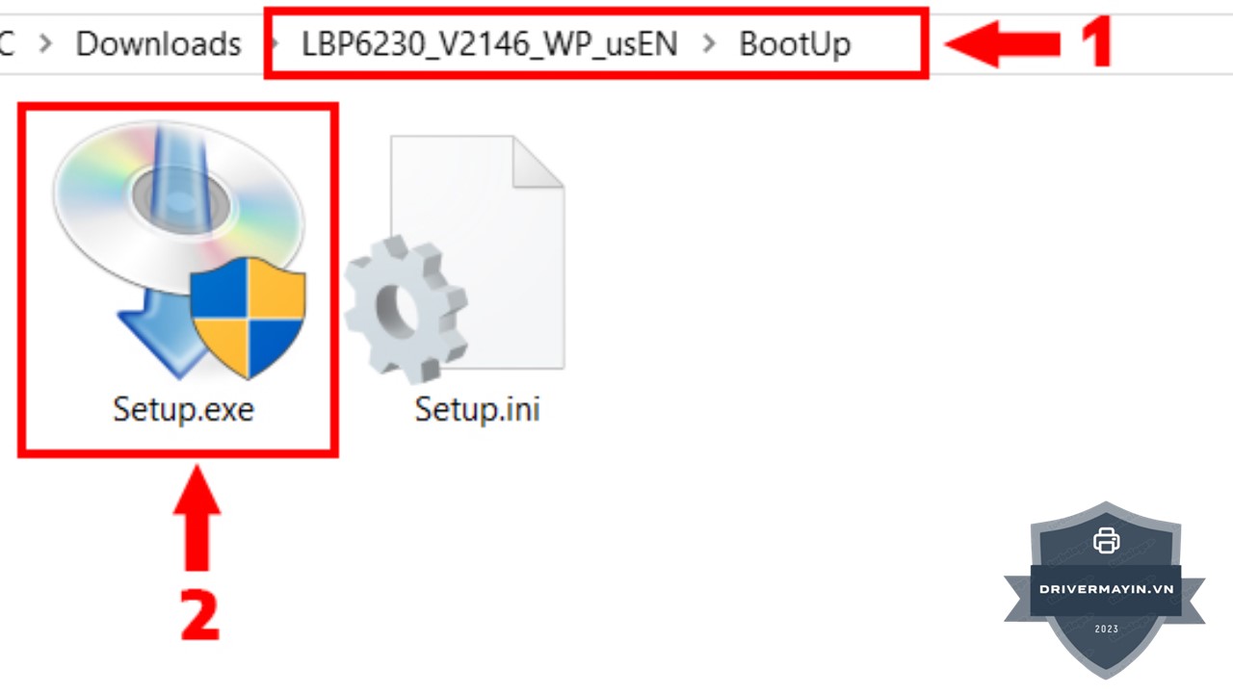
Task: Click the red arrow pointing at the breadcrumb
Action: (x=1002, y=44)
